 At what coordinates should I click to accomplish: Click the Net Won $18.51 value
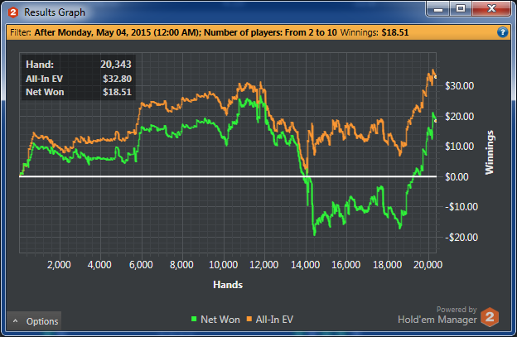[x=117, y=92]
